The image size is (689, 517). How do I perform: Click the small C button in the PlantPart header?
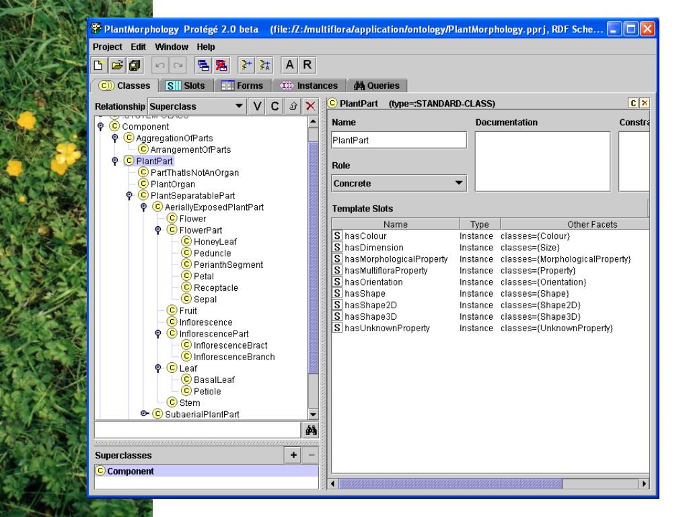pos(633,103)
